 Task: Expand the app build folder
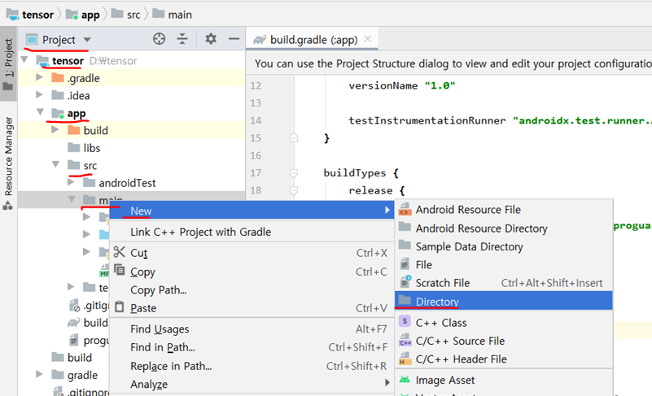[x=55, y=130]
